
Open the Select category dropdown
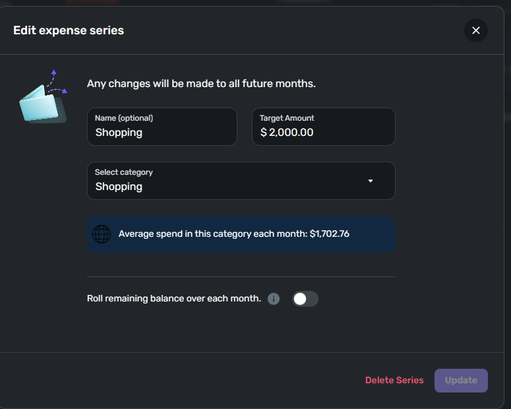click(241, 181)
